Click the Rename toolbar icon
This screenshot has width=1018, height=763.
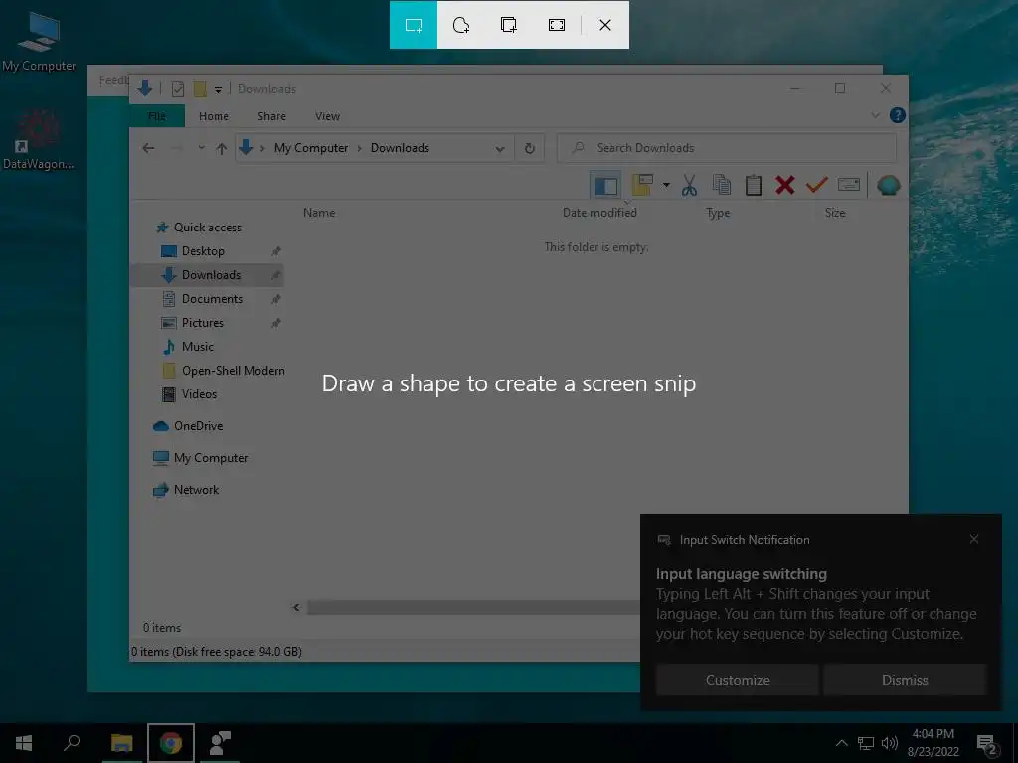pyautogui.click(x=849, y=186)
